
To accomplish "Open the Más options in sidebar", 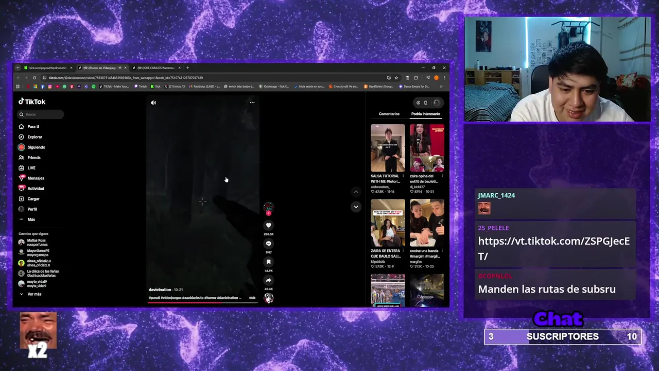I will pyautogui.click(x=27, y=220).
